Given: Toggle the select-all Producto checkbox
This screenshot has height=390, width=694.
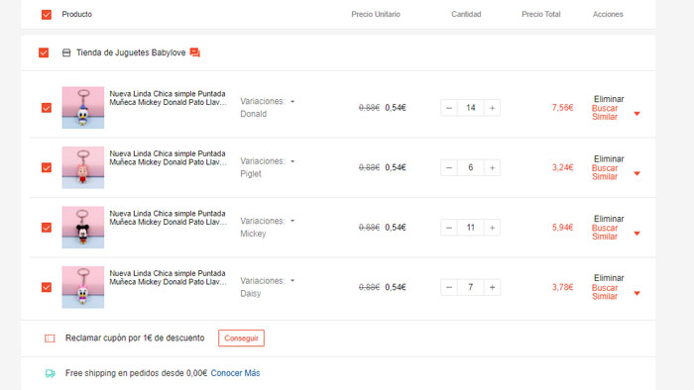Looking at the screenshot, I should [x=47, y=15].
